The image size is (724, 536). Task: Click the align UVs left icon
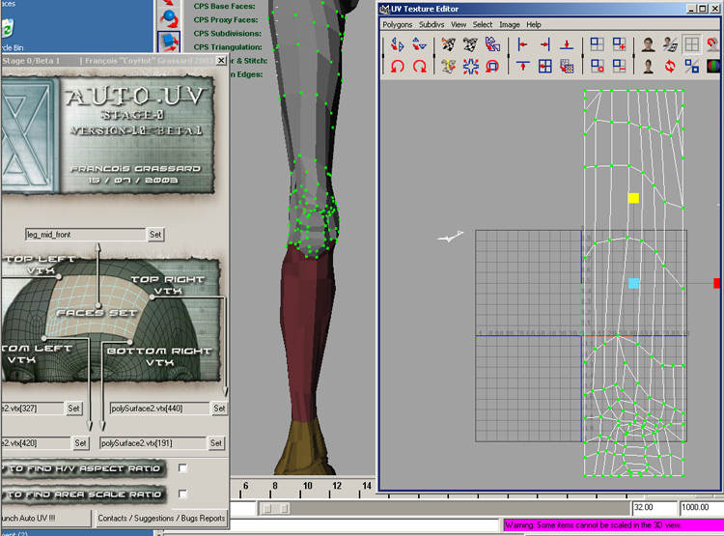pyautogui.click(x=521, y=44)
